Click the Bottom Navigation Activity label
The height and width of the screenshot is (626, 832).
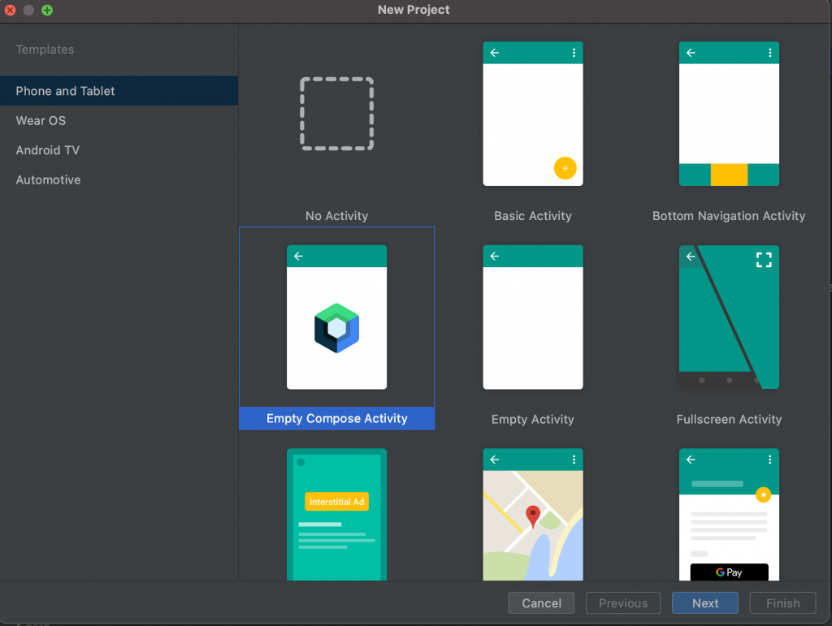point(729,216)
